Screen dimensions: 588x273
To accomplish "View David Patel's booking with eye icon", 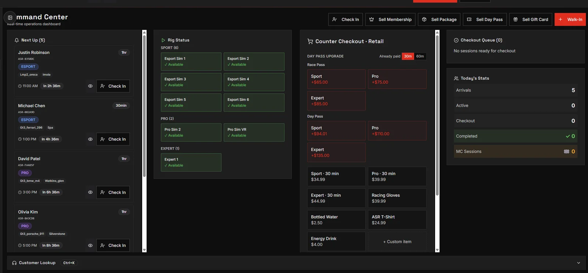I will pos(90,192).
